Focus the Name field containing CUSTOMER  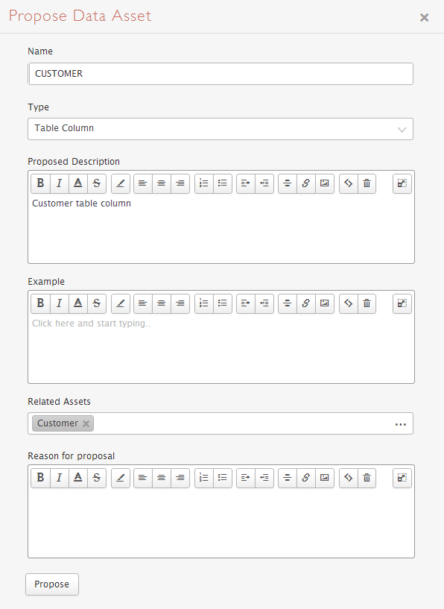coord(221,74)
